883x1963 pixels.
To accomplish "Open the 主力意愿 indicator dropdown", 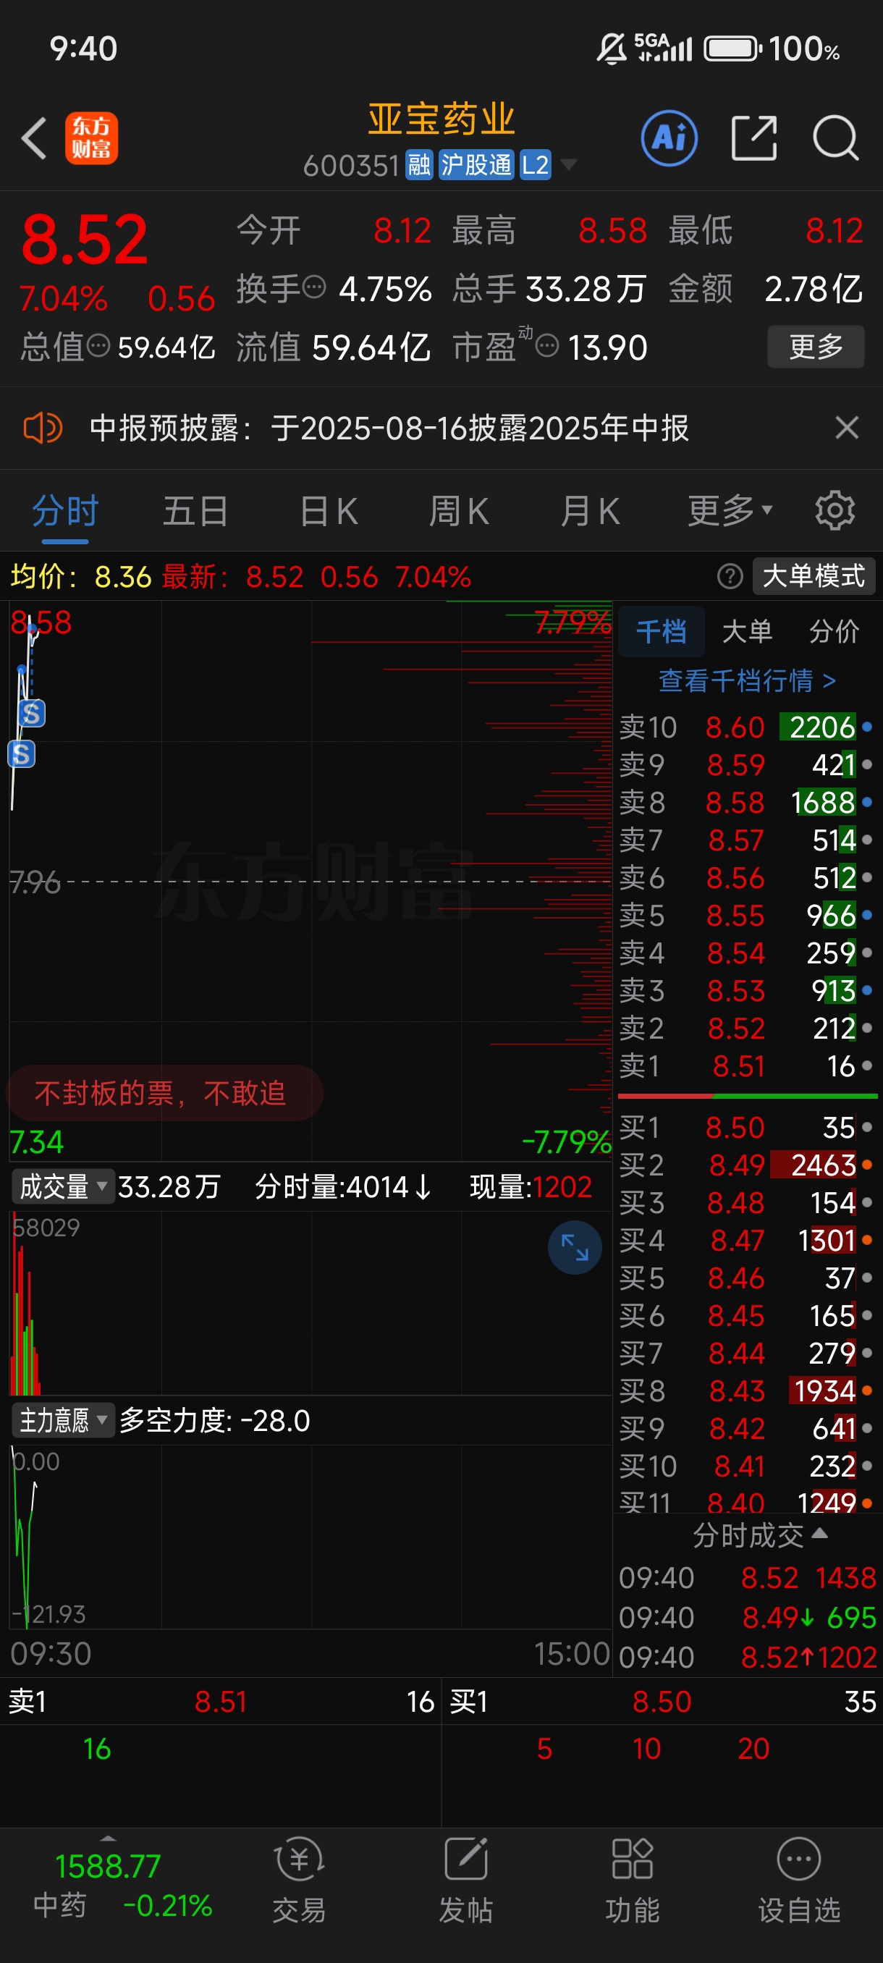I will click(62, 1420).
